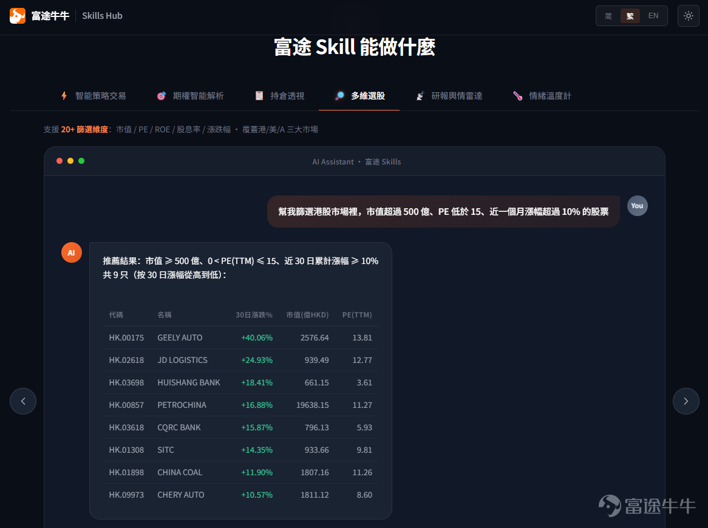This screenshot has height=528, width=708.
Task: Open the 智能策略交易 tab
Action: (x=93, y=96)
